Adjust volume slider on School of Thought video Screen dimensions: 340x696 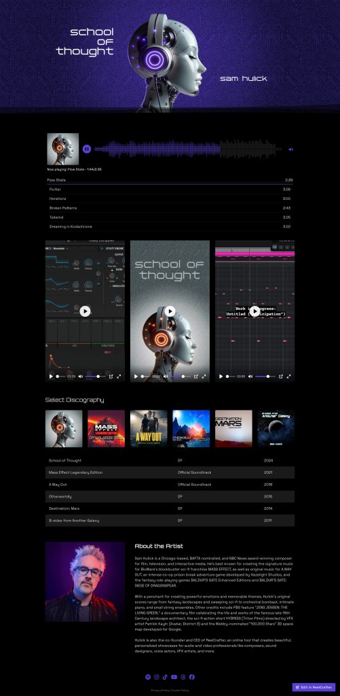click(x=181, y=377)
